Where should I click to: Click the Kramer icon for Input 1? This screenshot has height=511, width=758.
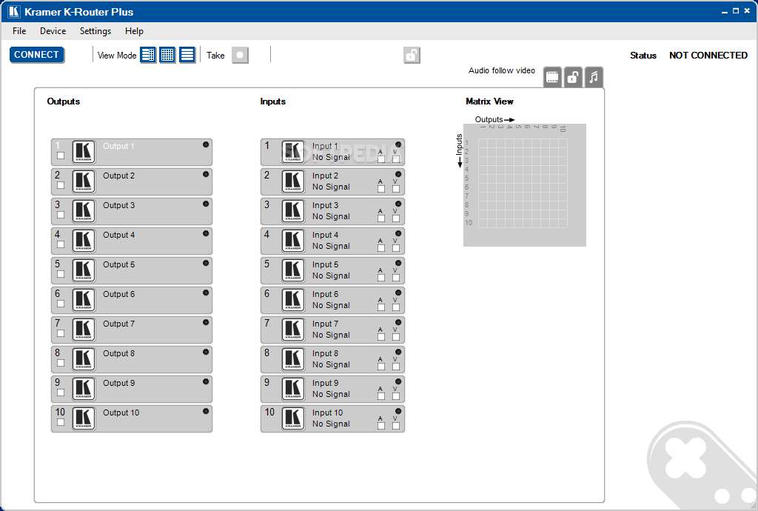coord(293,152)
